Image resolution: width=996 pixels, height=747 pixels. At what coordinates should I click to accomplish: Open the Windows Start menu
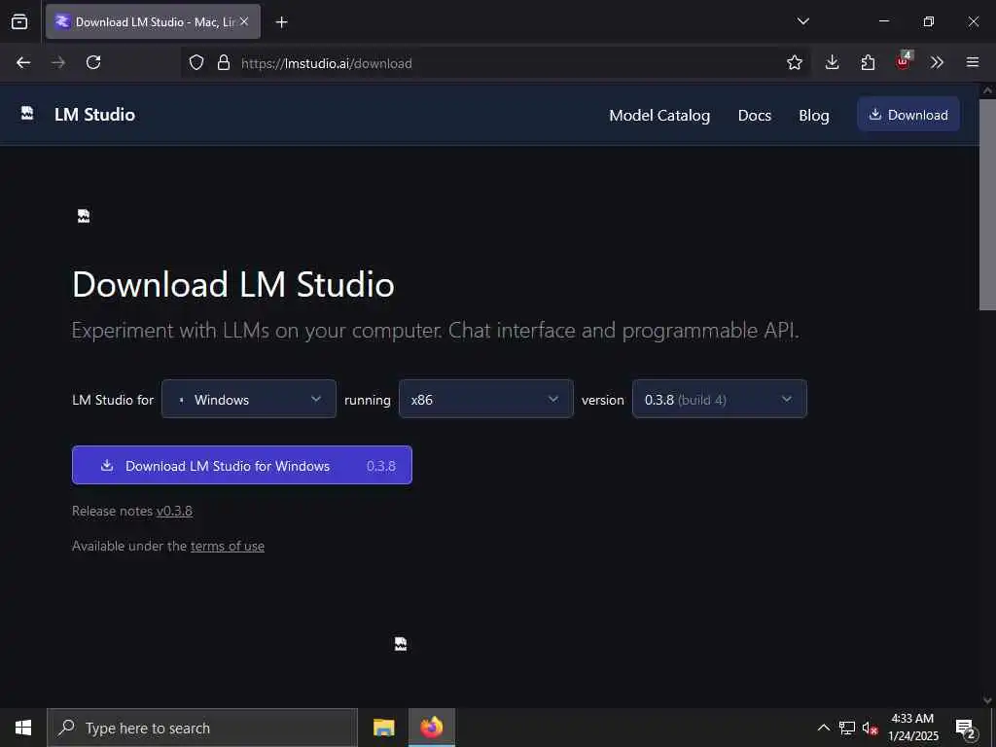(23, 728)
